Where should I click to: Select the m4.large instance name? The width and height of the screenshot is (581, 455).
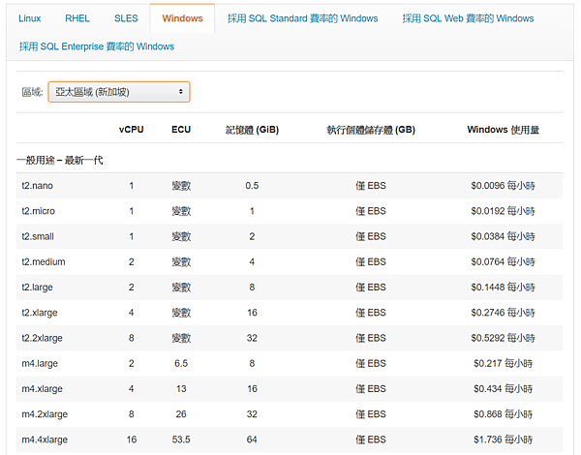pyautogui.click(x=40, y=363)
